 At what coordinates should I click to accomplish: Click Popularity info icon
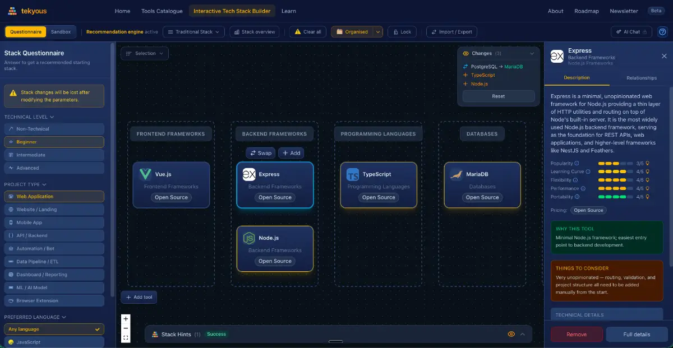coord(577,163)
